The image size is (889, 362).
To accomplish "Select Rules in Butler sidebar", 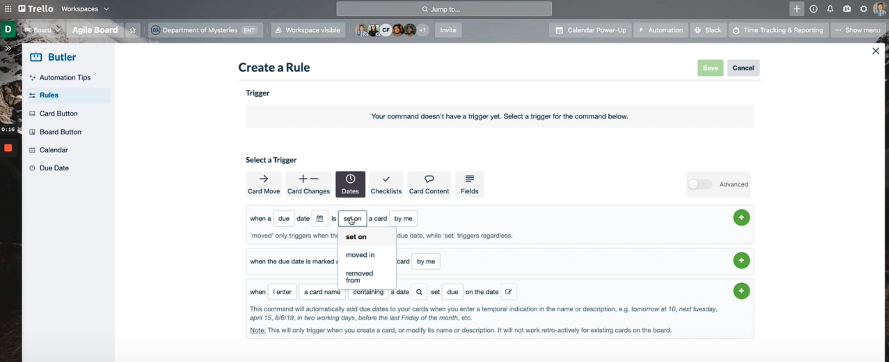I will [68, 95].
